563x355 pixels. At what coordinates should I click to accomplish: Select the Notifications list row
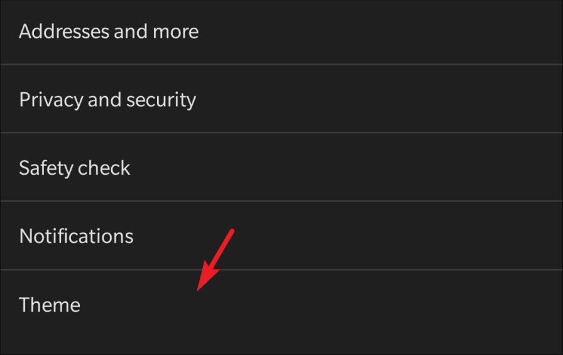[281, 236]
